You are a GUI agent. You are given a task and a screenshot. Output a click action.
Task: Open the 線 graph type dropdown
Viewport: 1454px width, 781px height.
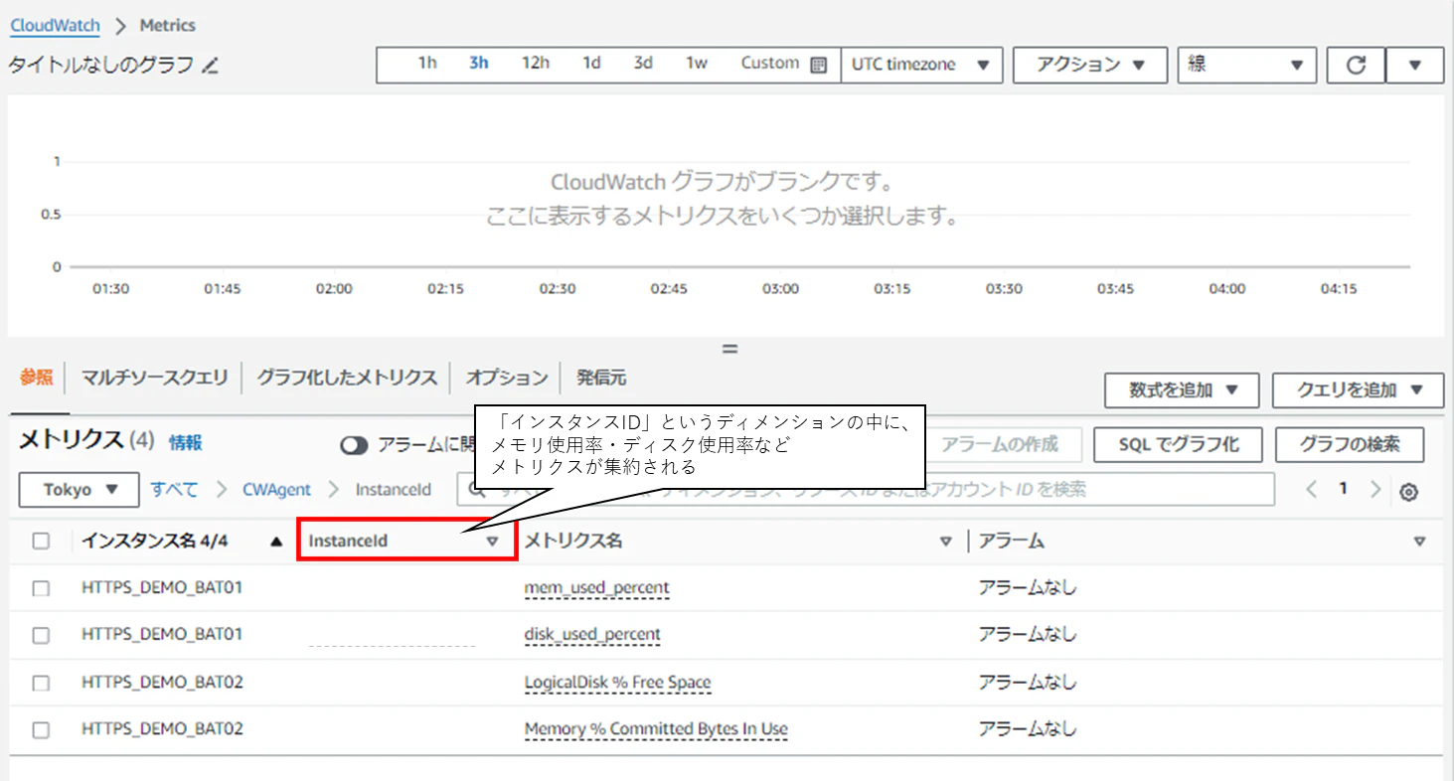(x=1246, y=65)
